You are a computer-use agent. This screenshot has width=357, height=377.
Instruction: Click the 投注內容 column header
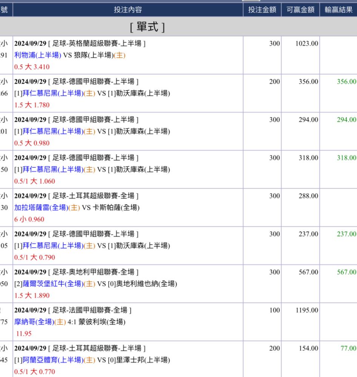128,10
